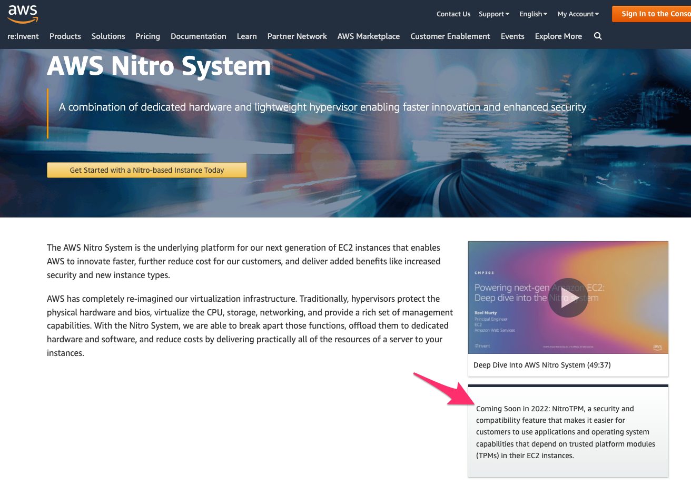Click the Pricing link
Image resolution: width=691 pixels, height=485 pixels.
click(x=147, y=36)
